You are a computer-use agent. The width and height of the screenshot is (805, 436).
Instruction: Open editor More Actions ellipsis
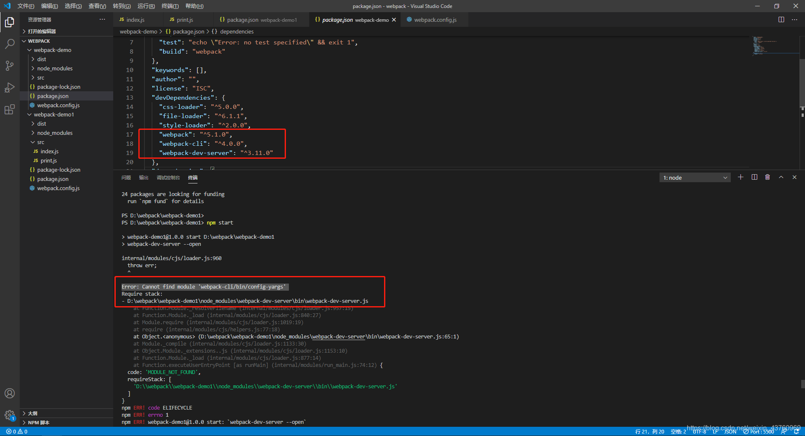[x=795, y=20]
